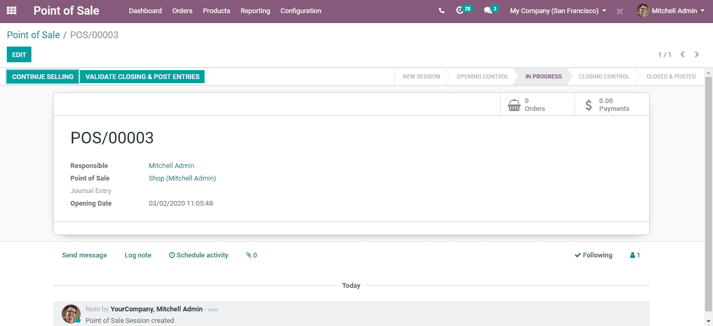Open conversations chat icon with 3 badge

point(491,10)
